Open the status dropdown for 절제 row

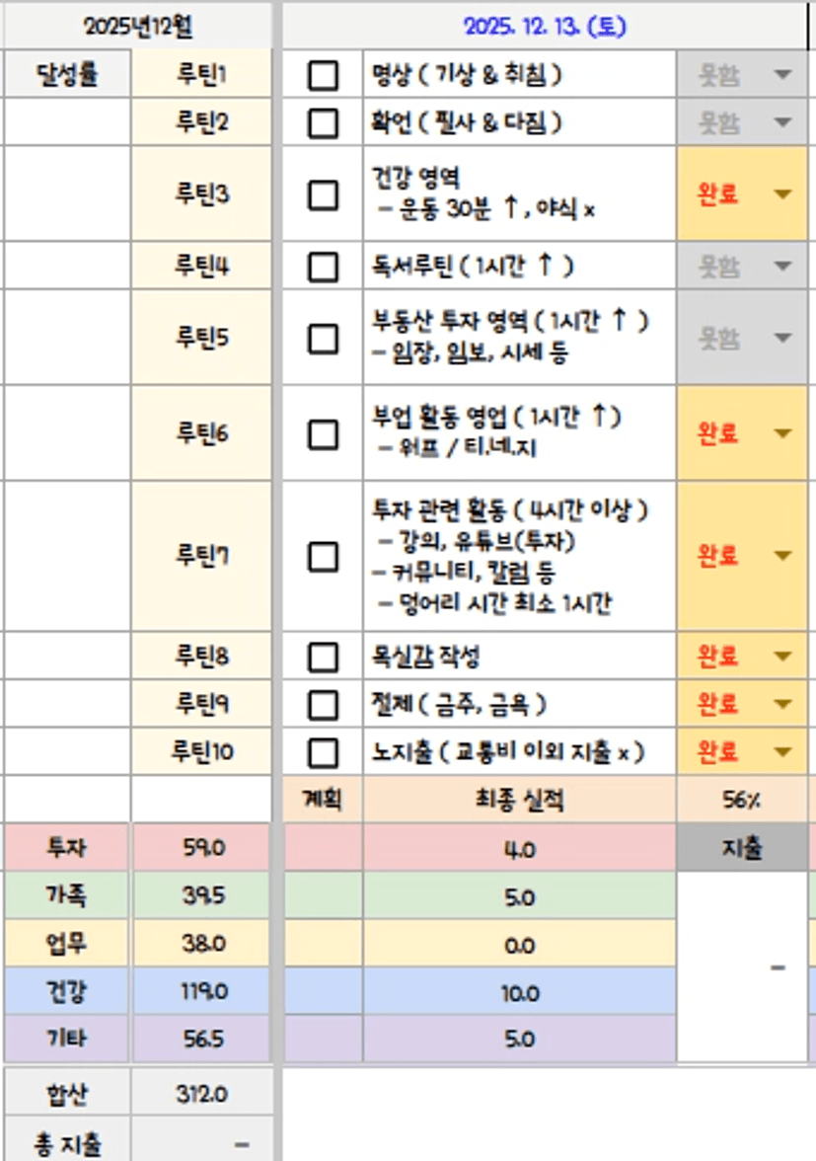(x=783, y=704)
